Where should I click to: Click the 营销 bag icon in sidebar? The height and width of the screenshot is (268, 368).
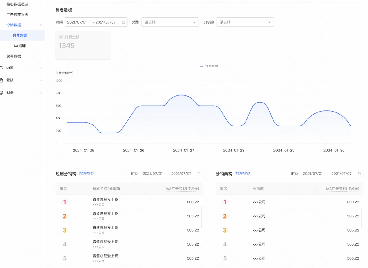[1, 80]
